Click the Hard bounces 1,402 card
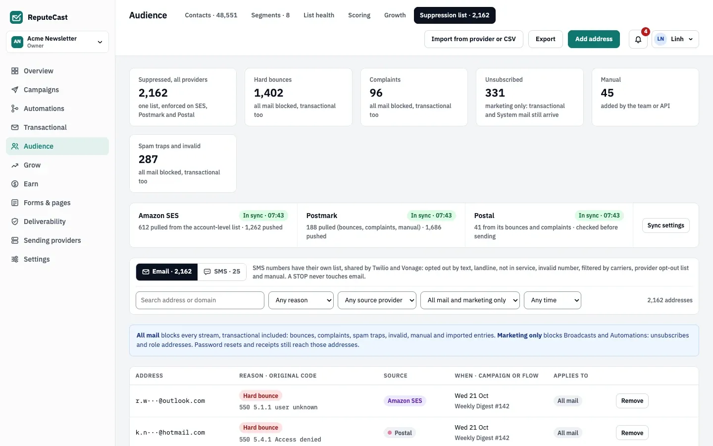This screenshot has height=446, width=713. click(x=299, y=97)
